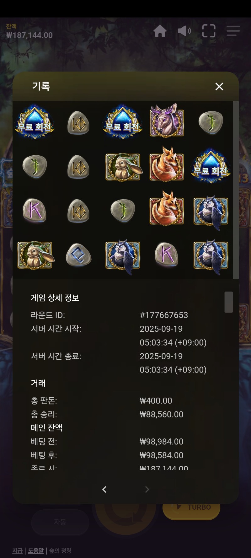The height and width of the screenshot is (558, 251).
Task: Click the purple K stone in third row
Action: 35,210
